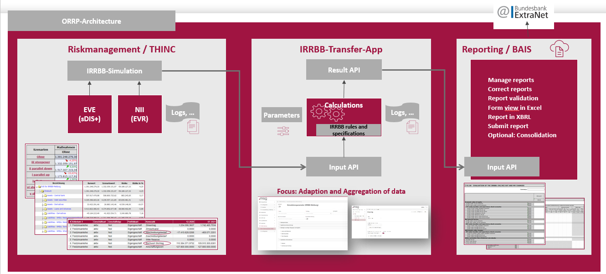This screenshot has height=274, width=606.
Task: Click the Barwert column header
Action: [92, 183]
